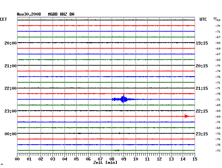
Task: Click minute label 08 on axis
Action: (x=112, y=159)
